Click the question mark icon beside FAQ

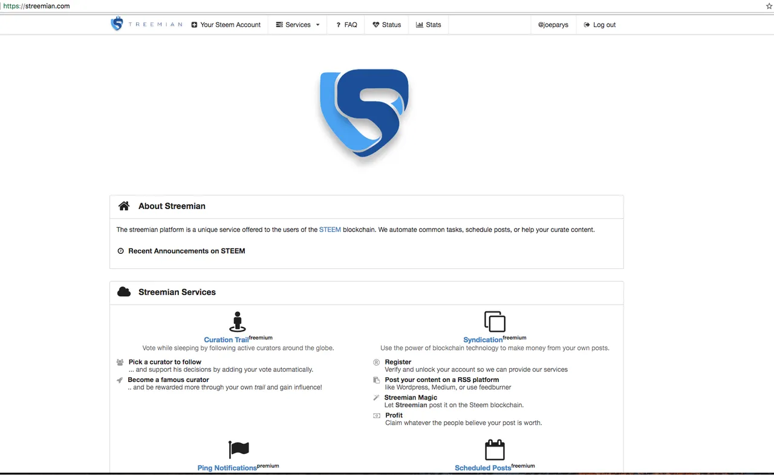click(339, 25)
